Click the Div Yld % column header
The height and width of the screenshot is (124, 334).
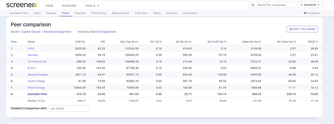point(156,42)
